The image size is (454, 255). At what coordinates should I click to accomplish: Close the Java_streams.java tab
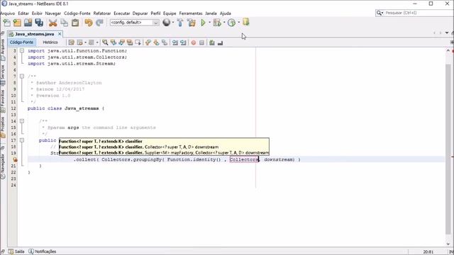click(x=60, y=34)
